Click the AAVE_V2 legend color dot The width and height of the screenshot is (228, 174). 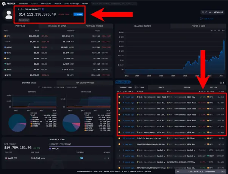point(50,149)
